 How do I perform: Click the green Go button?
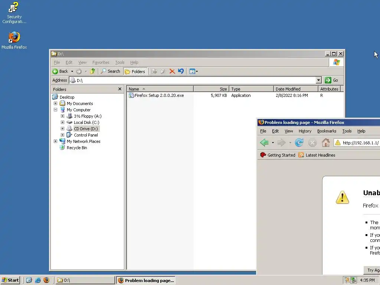pyautogui.click(x=331, y=80)
